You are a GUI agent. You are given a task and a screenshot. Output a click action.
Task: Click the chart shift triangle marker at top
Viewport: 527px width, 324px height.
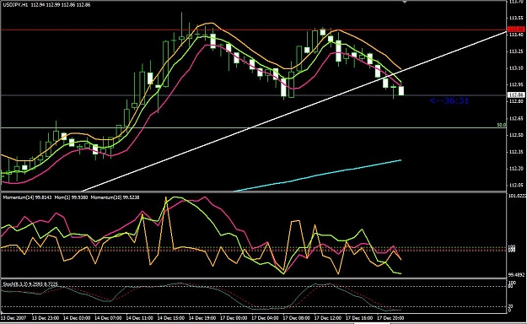tap(405, 2)
